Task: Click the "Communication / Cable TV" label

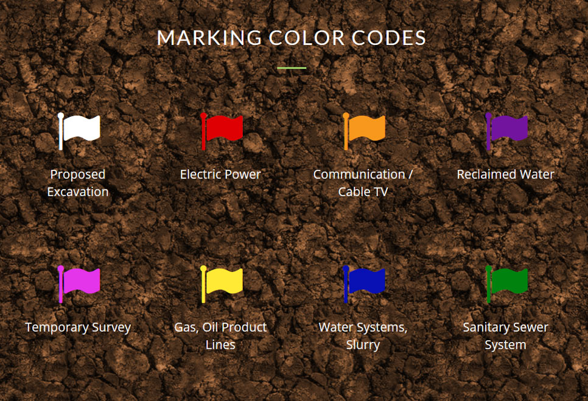Action: click(363, 183)
